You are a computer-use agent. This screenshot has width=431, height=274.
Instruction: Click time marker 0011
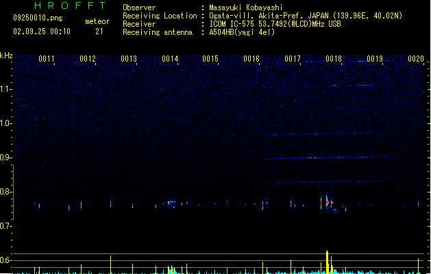47,59
